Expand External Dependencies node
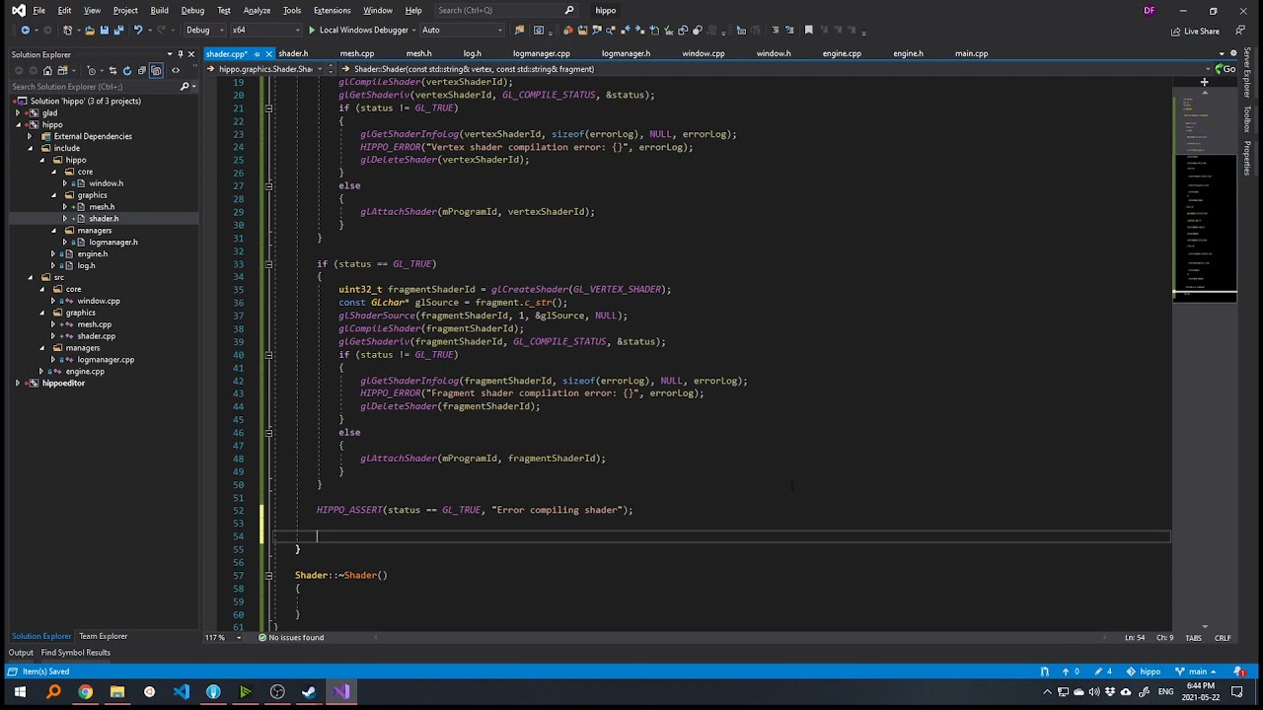Viewport: 1263px width, 710px height. coord(30,136)
